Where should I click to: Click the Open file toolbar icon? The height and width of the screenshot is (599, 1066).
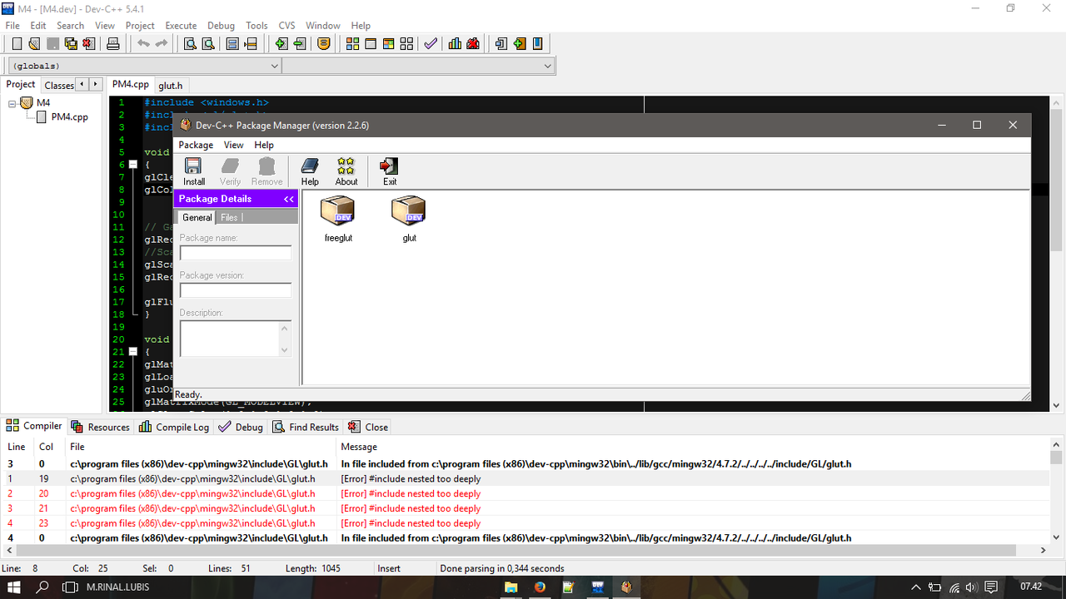34,44
